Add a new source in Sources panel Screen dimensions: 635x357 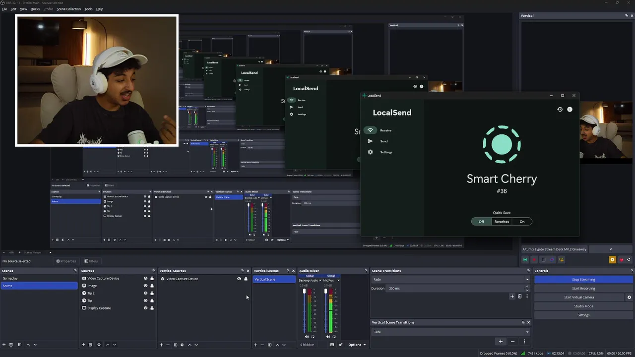[x=83, y=345]
